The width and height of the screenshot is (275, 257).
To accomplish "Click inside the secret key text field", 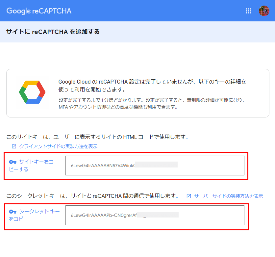I will point(211,215).
